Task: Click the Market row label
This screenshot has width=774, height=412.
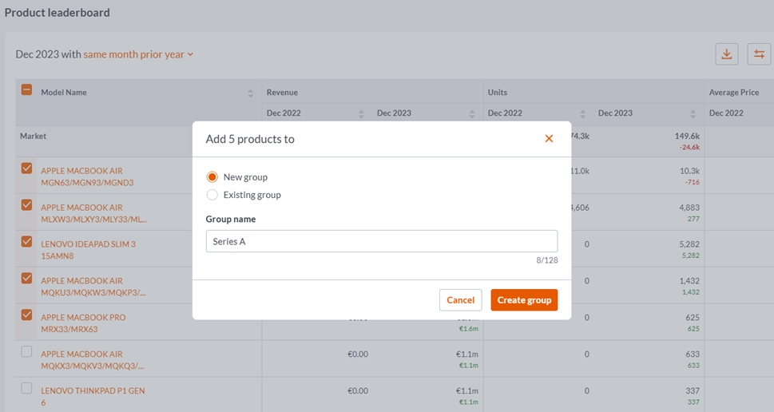Action: (33, 137)
